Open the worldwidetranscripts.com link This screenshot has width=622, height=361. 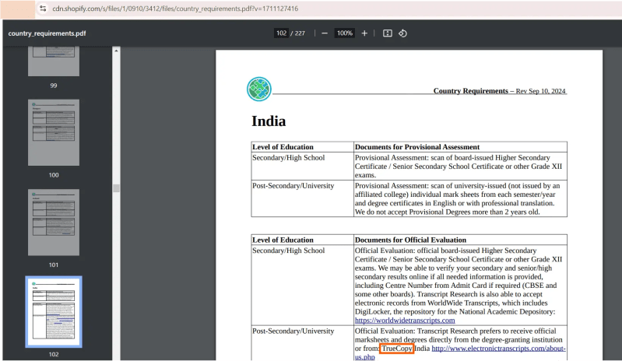[x=405, y=321]
